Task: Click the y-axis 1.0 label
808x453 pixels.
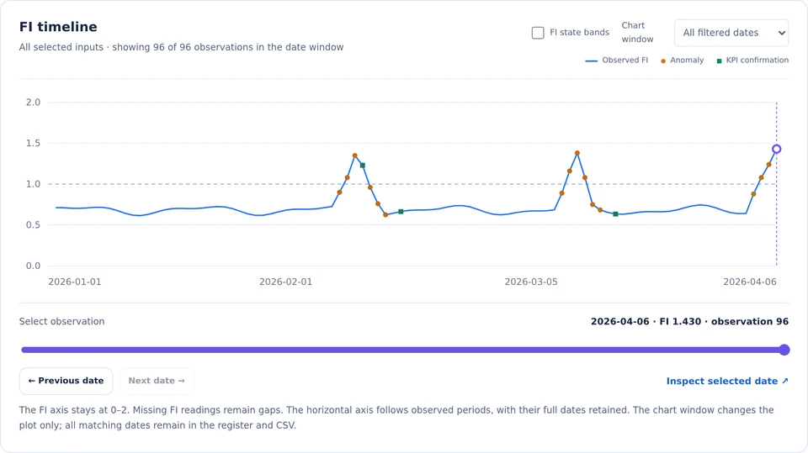Action: (33, 184)
